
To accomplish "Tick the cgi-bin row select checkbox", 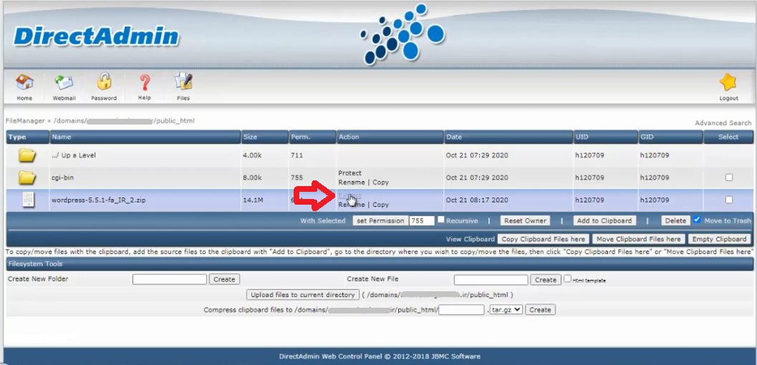I will tap(728, 177).
